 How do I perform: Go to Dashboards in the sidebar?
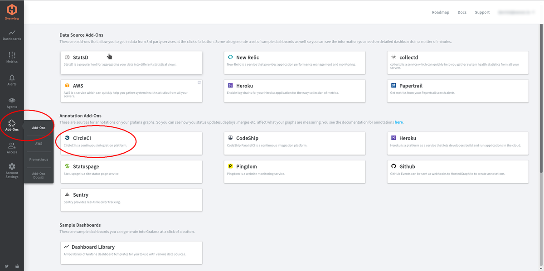pos(12,35)
